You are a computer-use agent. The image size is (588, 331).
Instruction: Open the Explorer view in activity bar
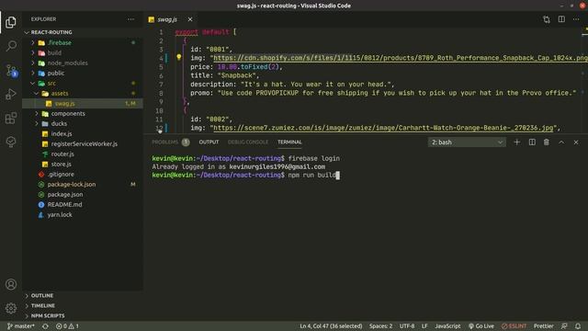coord(11,22)
